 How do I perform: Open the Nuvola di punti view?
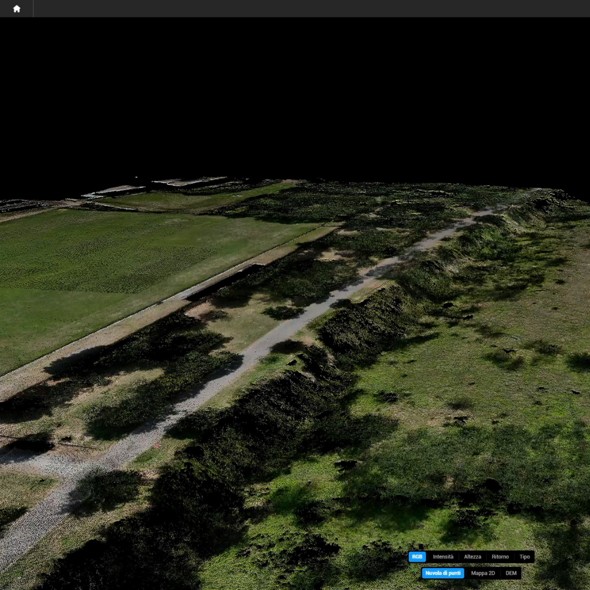pyautogui.click(x=443, y=573)
